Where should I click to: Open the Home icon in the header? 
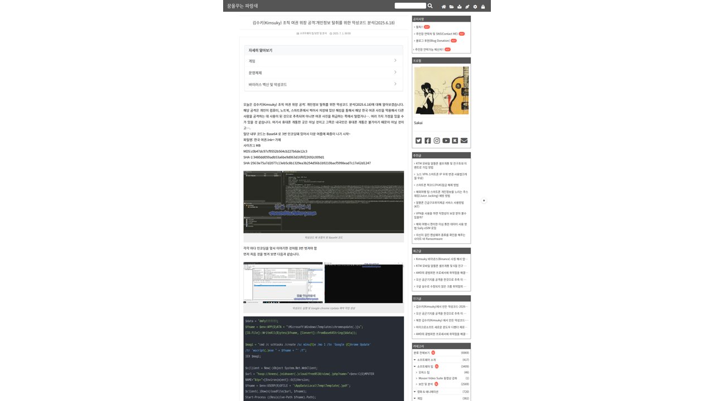[x=443, y=7]
